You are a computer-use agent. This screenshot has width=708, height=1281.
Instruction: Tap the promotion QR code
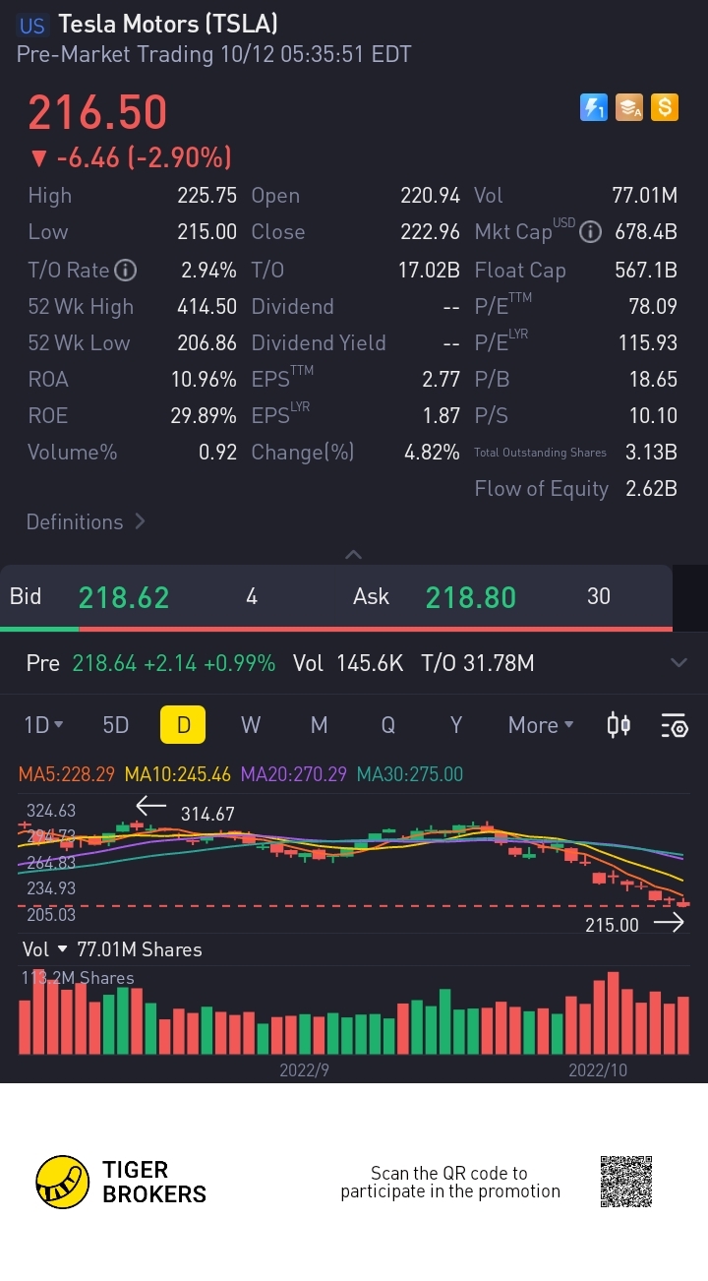point(626,1182)
